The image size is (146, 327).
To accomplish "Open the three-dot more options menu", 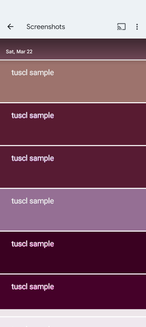I will pos(137,27).
